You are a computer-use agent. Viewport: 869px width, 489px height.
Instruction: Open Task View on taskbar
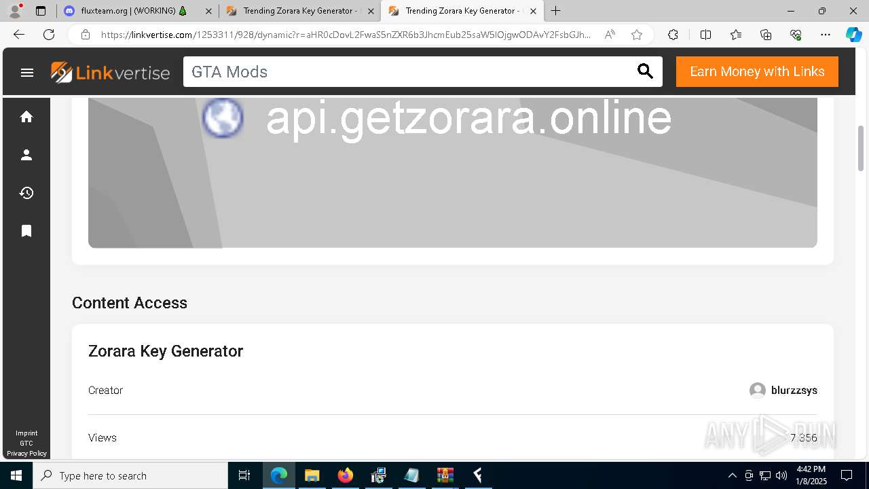(x=244, y=475)
